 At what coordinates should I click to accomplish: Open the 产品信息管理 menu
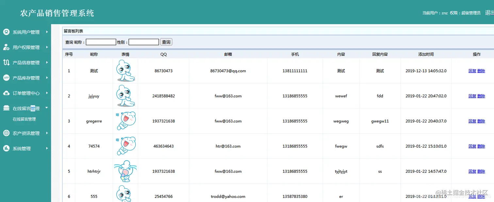tap(25, 63)
